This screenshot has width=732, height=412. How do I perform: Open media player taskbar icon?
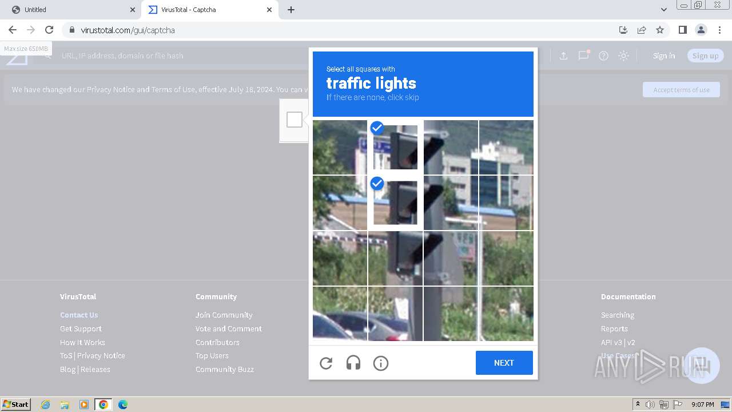pos(84,405)
